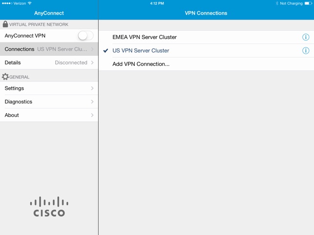Open the About page

pos(49,115)
